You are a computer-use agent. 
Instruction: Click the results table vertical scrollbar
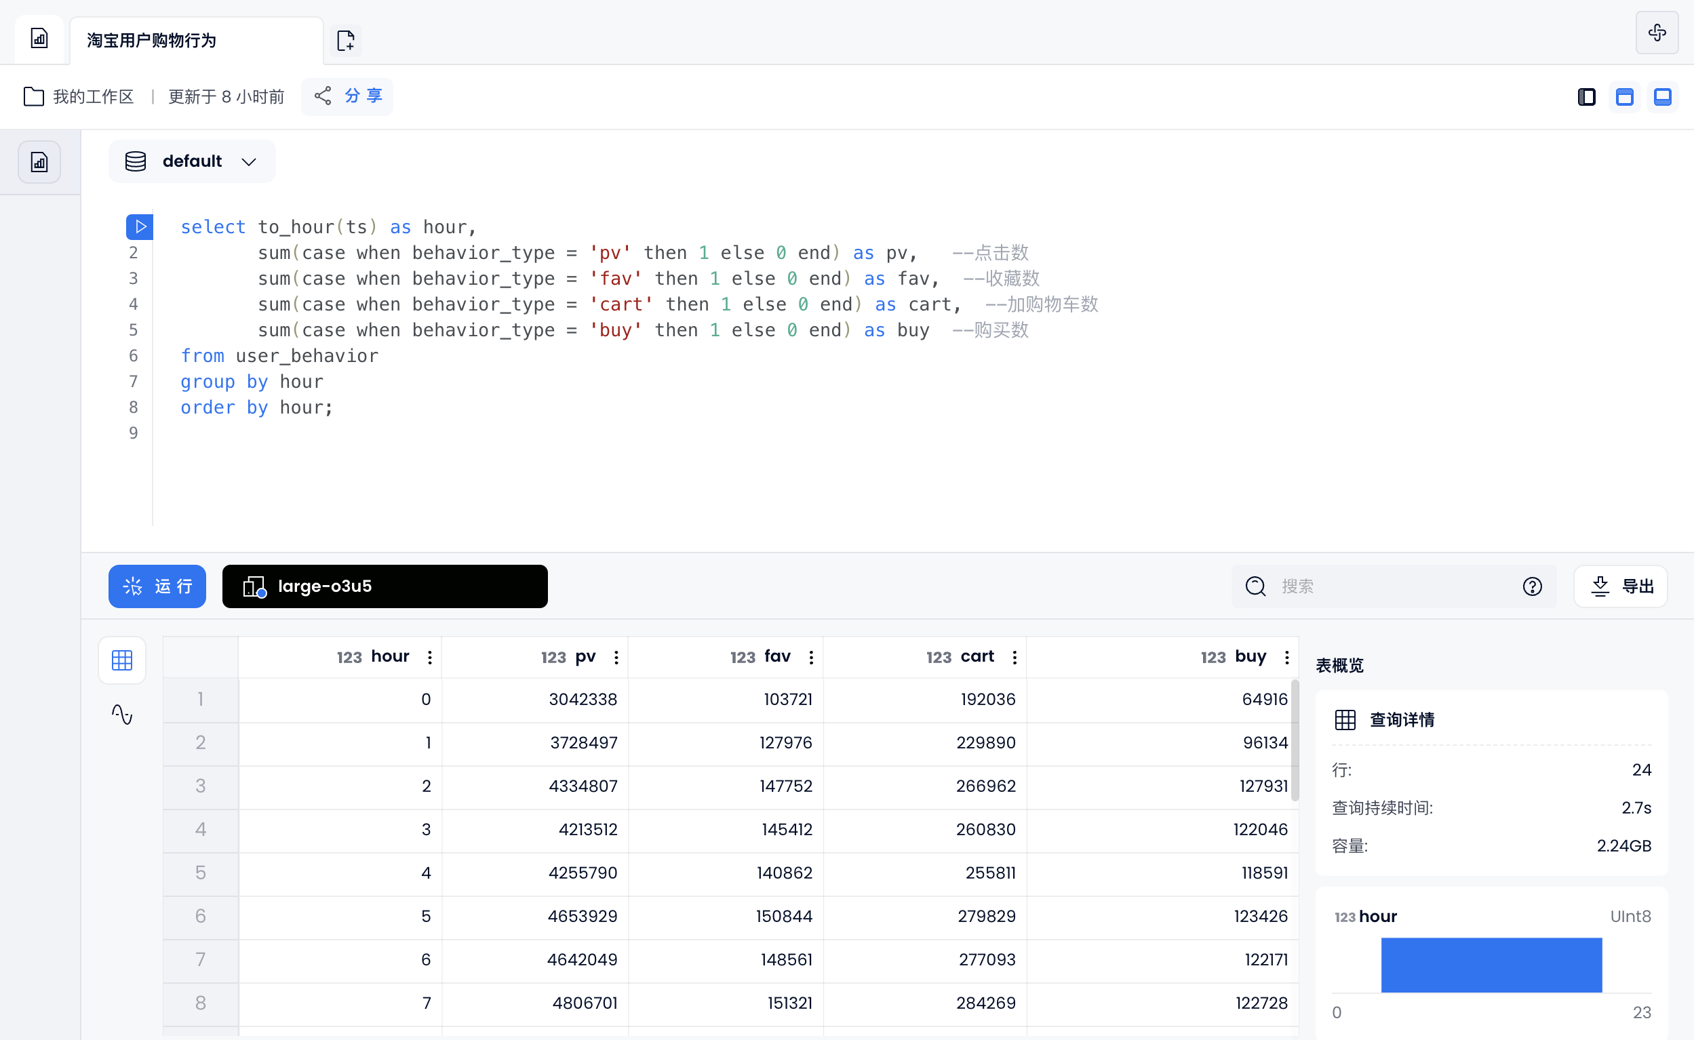pos(1295,740)
